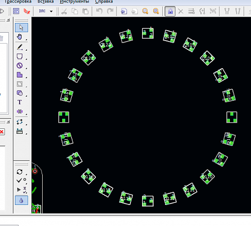Click the checkmark with circle icon
This screenshot has height=226, width=251.
tap(22, 180)
